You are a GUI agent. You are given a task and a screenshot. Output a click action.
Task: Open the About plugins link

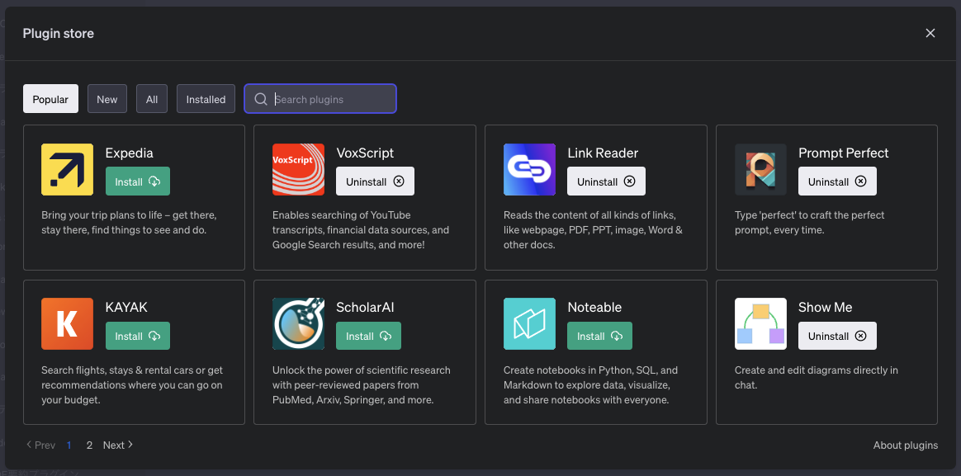905,445
